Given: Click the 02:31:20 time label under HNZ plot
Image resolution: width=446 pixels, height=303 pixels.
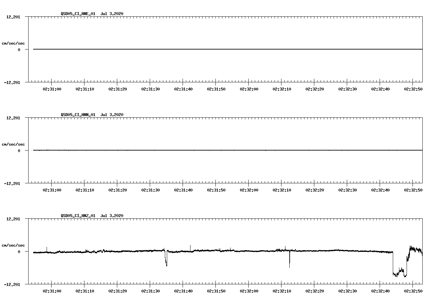Looking at the screenshot, I should pos(118,291).
